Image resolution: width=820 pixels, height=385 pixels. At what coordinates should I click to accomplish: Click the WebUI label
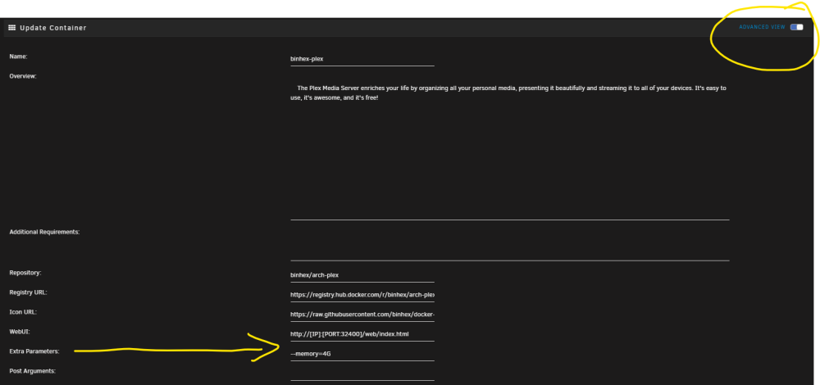pyautogui.click(x=18, y=332)
